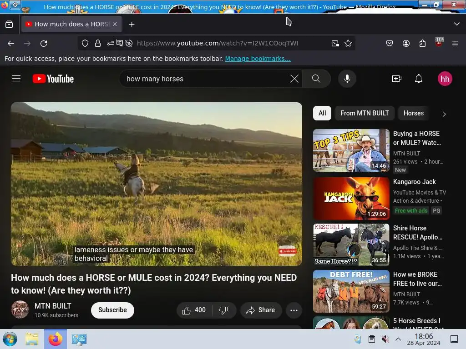
Task: Subscribe to MTN BUILT channel
Action: click(113, 310)
